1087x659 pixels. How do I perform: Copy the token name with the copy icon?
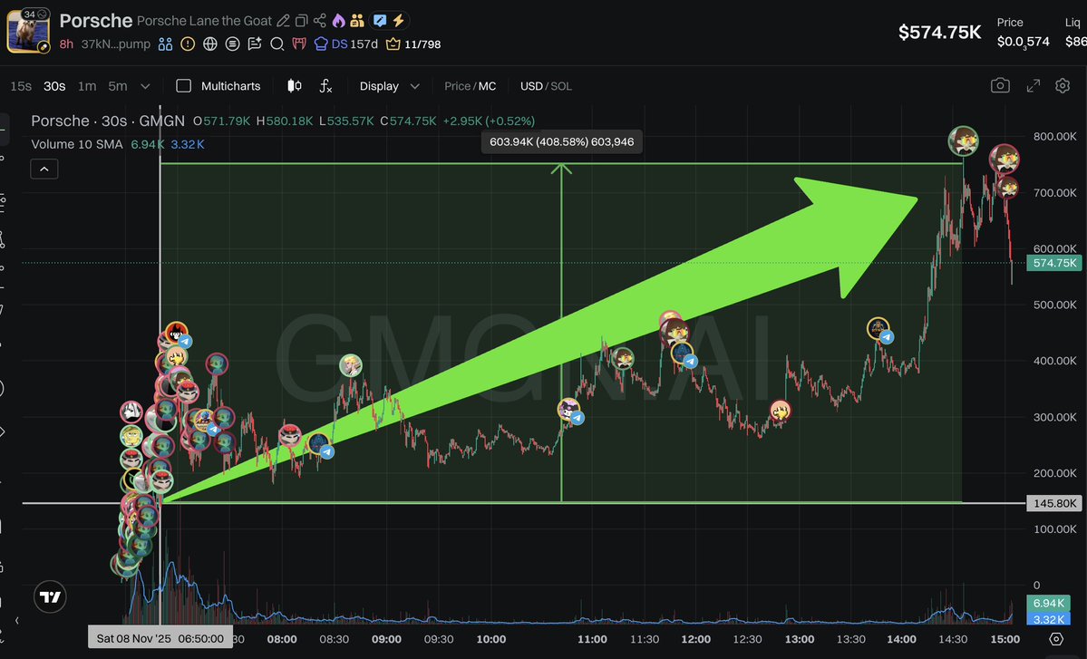point(301,21)
